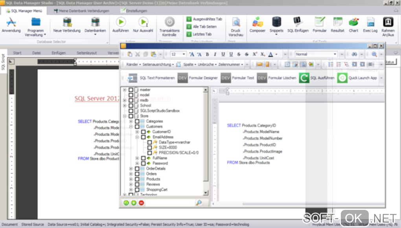The image size is (401, 228).
Task: Check the master database checkbox
Action: coord(131,90)
